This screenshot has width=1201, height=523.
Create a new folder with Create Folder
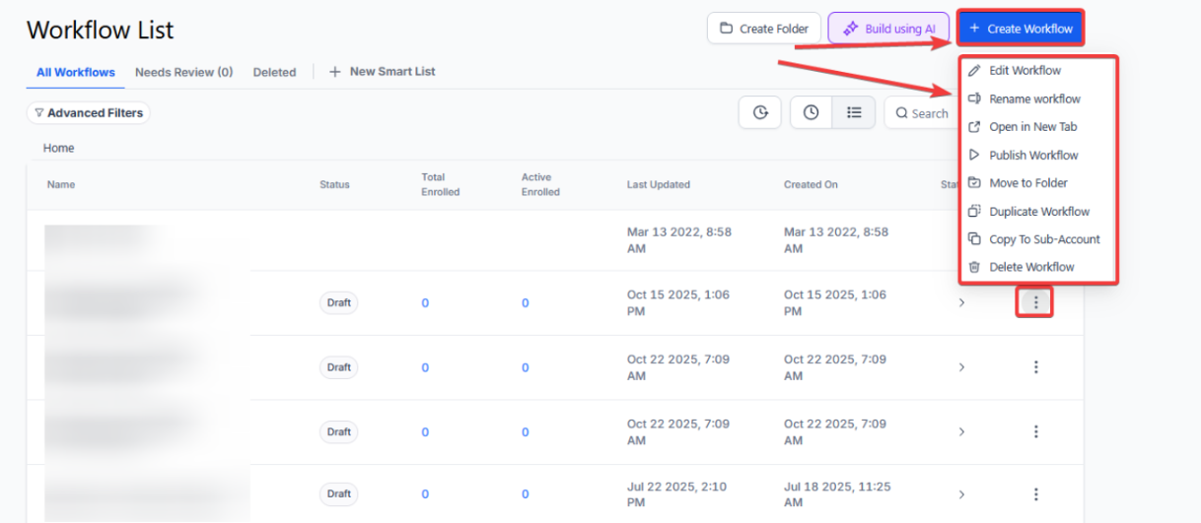click(764, 29)
